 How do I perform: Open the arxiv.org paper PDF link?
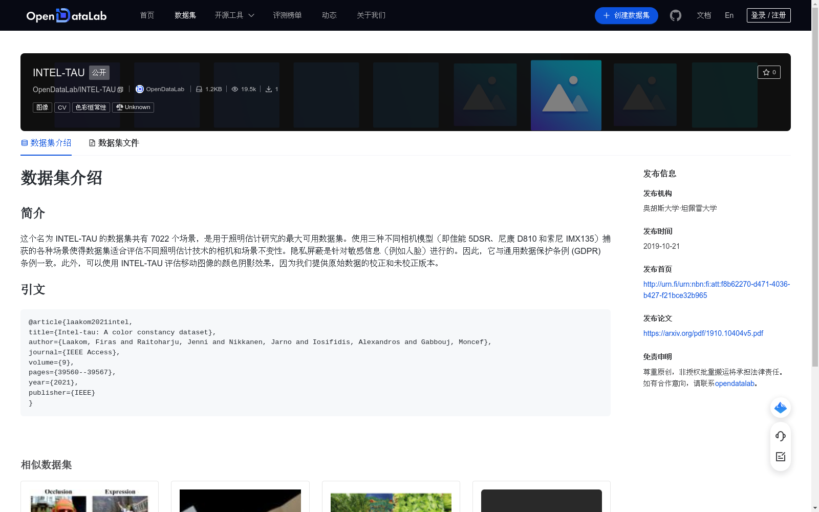[703, 333]
